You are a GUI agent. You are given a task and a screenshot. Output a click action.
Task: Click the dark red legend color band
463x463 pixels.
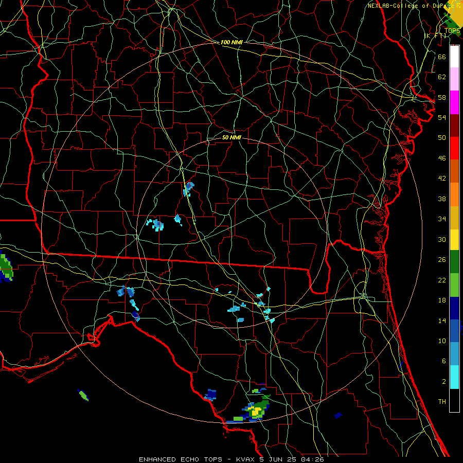click(454, 125)
